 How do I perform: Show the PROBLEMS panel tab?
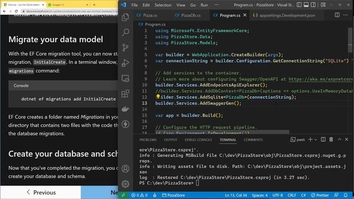148,140
